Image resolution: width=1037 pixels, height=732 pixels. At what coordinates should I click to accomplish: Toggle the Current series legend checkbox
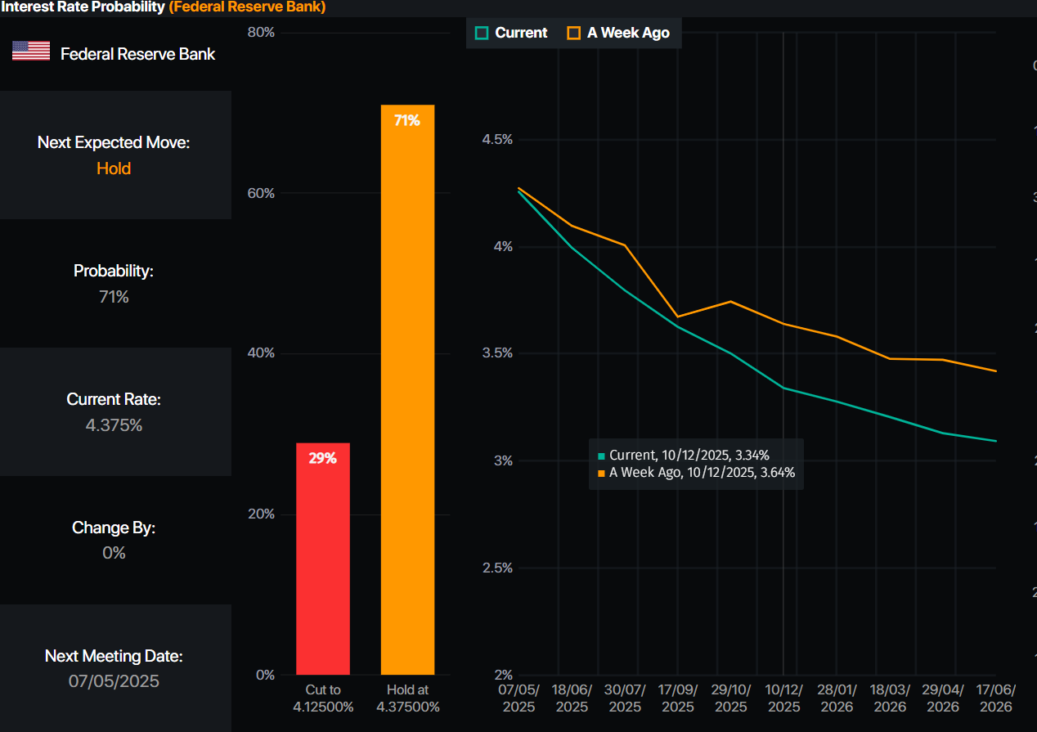tap(482, 33)
